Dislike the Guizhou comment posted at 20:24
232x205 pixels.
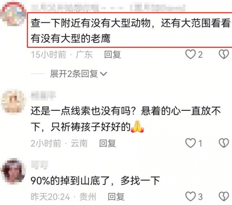click(224, 197)
